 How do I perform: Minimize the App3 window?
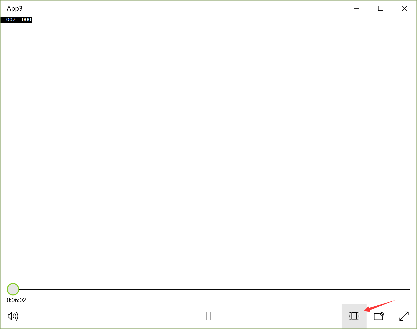[x=357, y=9]
